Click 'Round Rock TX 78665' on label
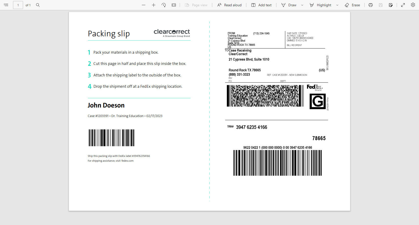The width and height of the screenshot is (419, 225). (245, 70)
